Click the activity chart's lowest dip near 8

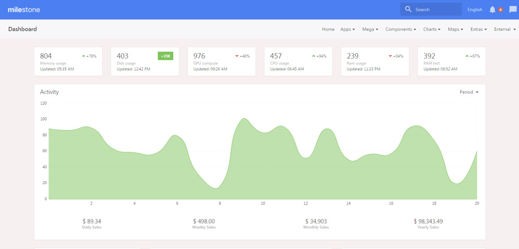coord(216,188)
